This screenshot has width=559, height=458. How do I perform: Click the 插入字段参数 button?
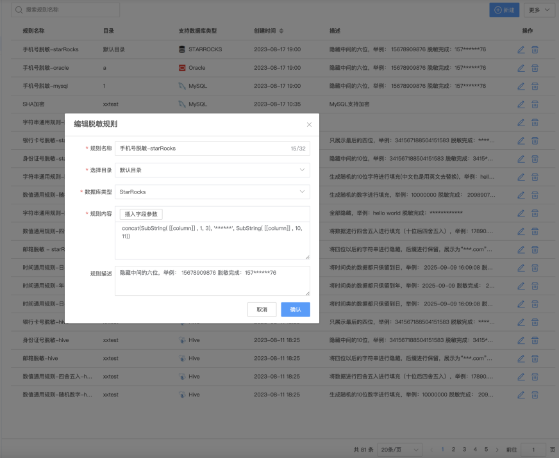coord(141,214)
